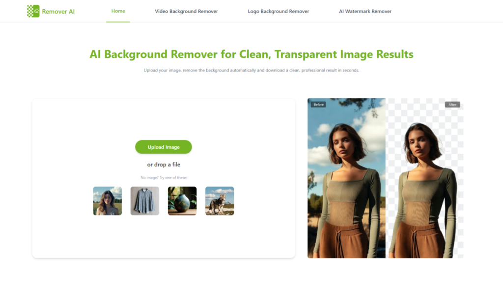Screen dimensions: 503x282
Task: Click the 'or drop a file' text
Action: pyautogui.click(x=164, y=165)
